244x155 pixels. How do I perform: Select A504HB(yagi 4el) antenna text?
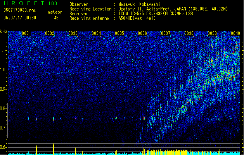(137, 18)
